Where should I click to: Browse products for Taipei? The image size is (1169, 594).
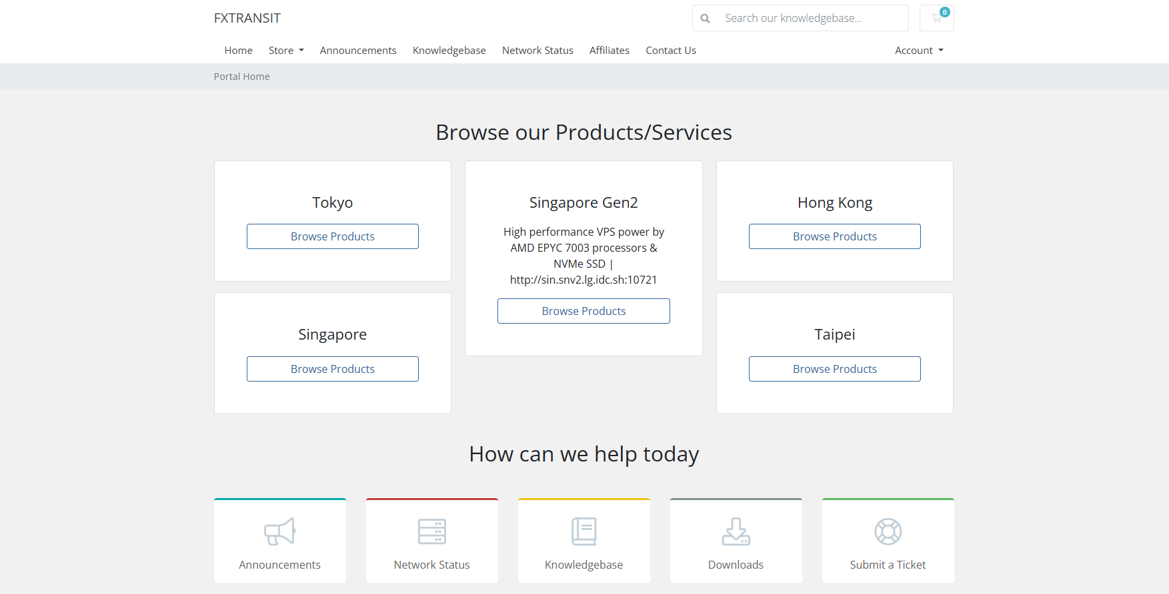coord(834,369)
